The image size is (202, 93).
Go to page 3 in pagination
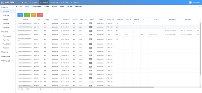tap(43, 89)
